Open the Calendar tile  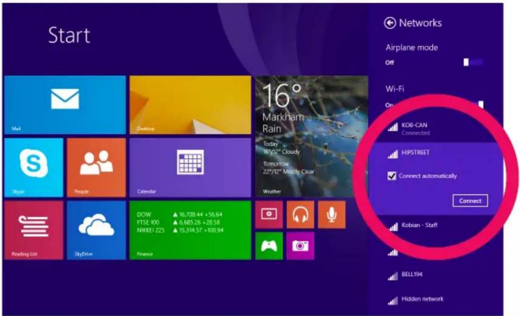190,168
